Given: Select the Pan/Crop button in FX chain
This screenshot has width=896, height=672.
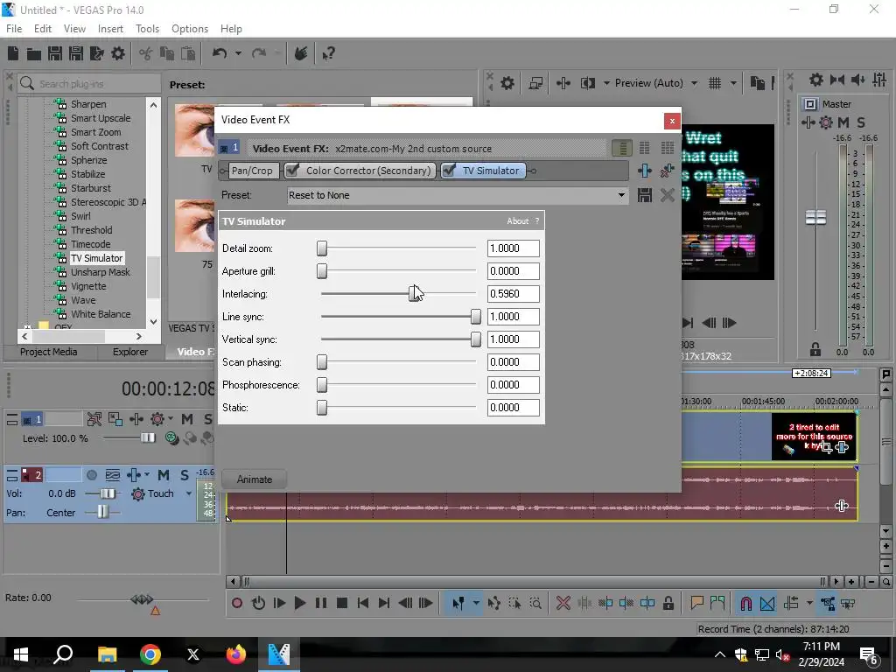Looking at the screenshot, I should pos(251,171).
